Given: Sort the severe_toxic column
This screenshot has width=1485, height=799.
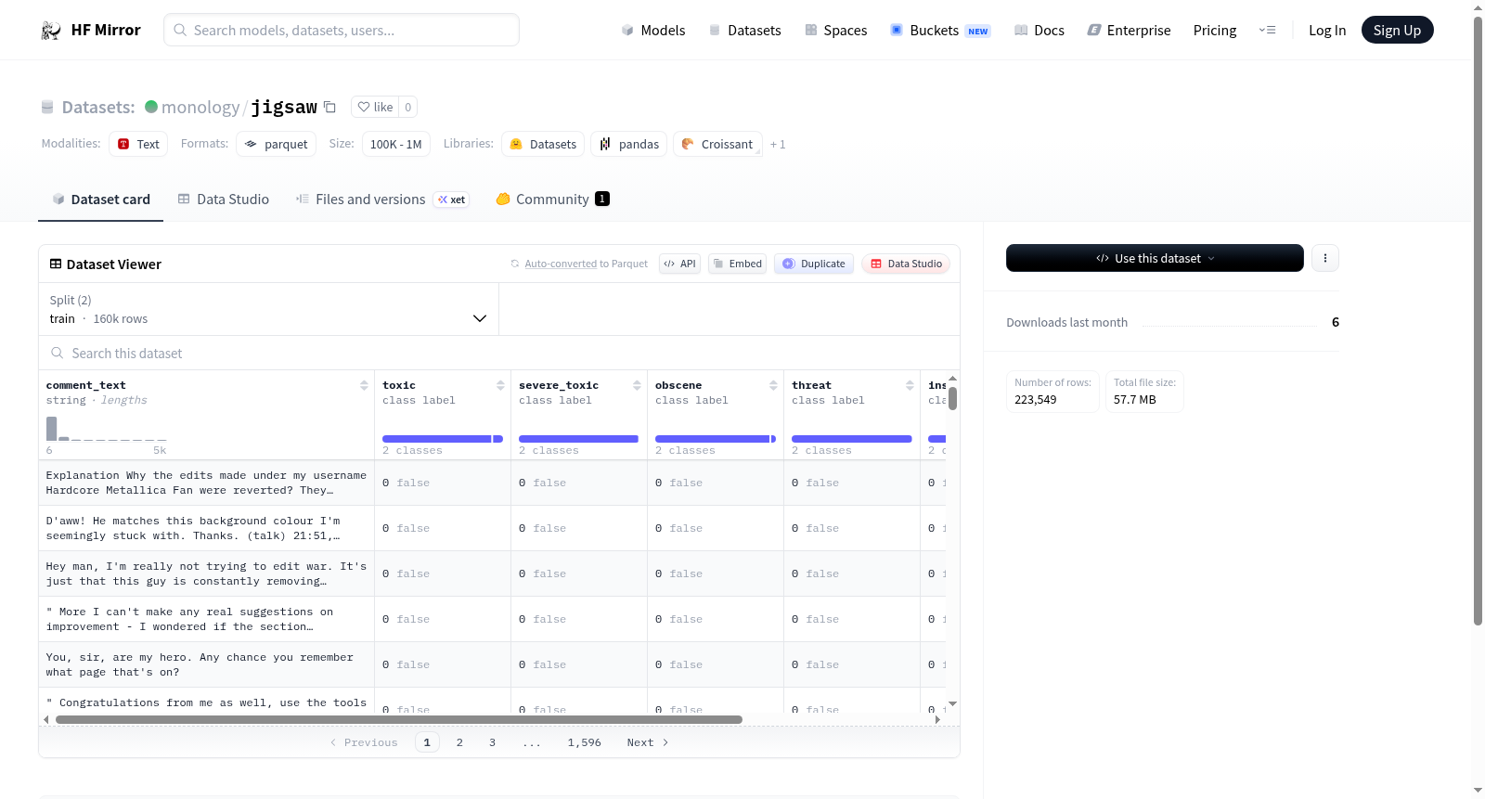Looking at the screenshot, I should [x=637, y=385].
